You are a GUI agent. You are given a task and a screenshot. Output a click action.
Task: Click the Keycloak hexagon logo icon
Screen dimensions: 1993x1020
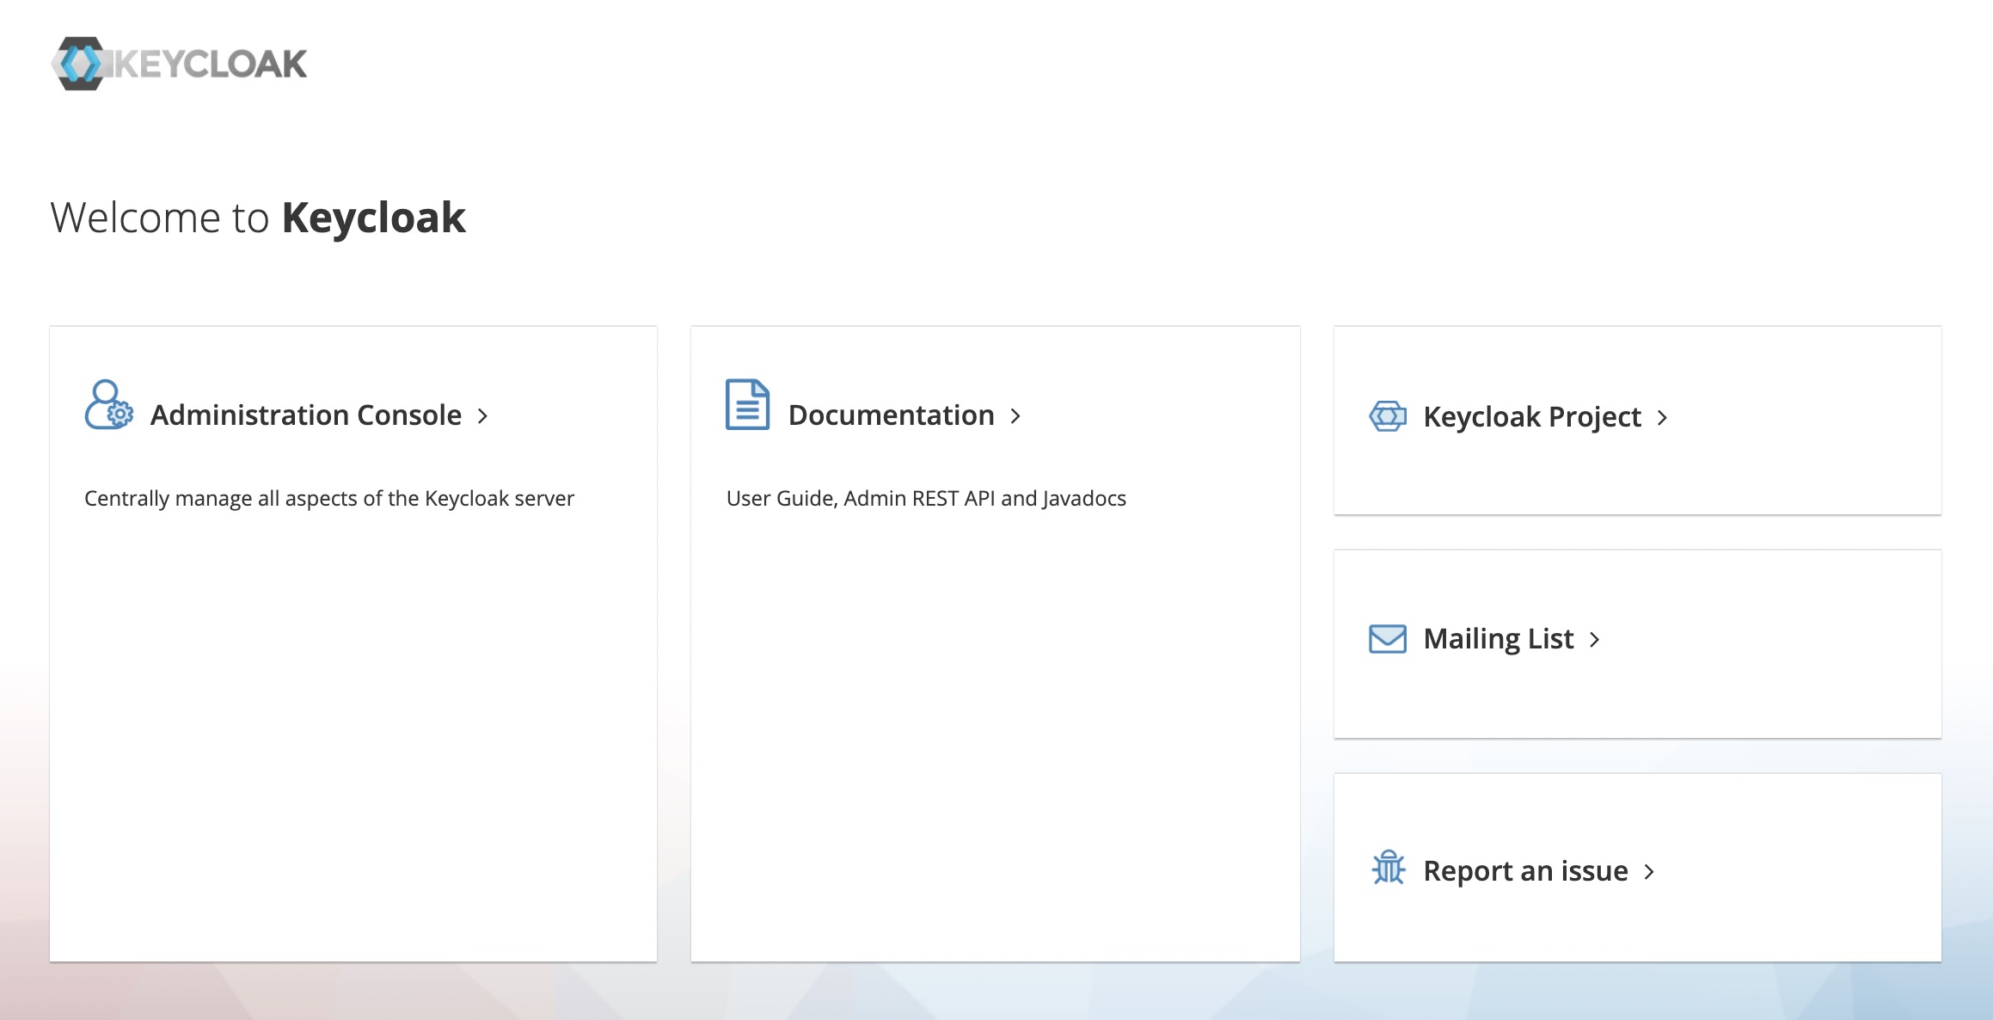79,64
